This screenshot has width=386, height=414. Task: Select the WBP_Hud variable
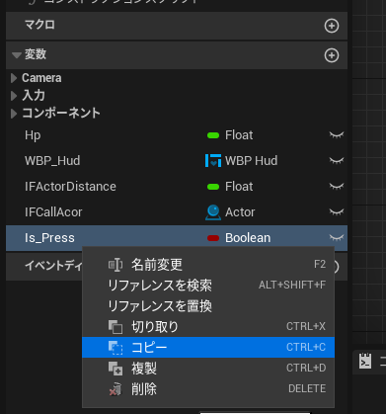pos(52,161)
